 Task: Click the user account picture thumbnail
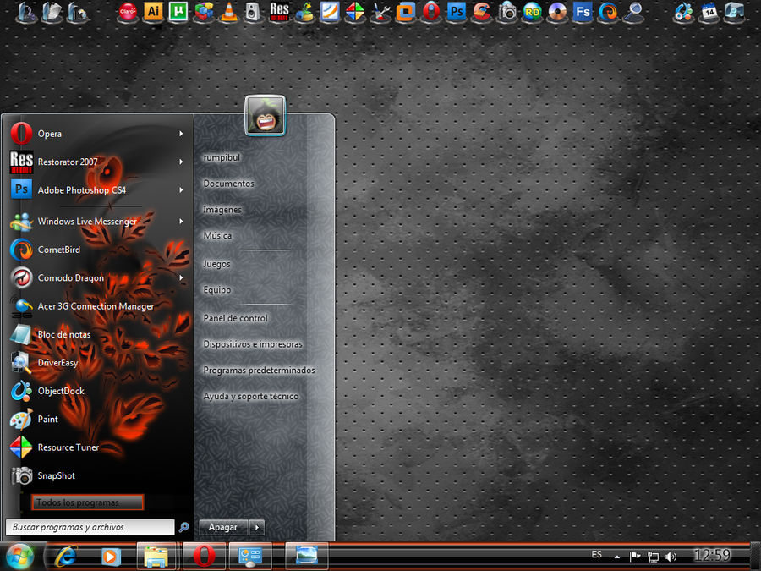(x=265, y=116)
